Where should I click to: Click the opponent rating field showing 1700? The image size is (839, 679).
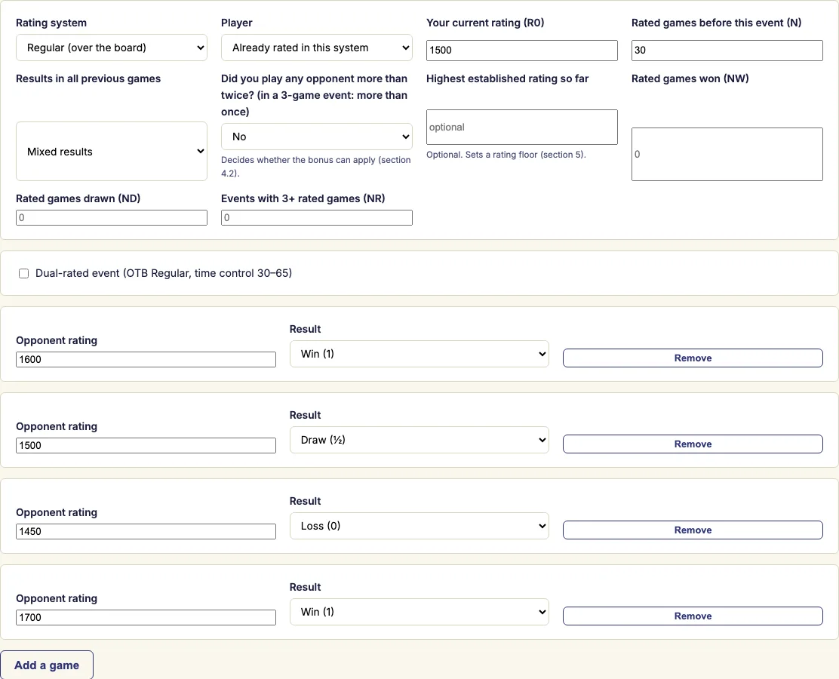coord(146,617)
